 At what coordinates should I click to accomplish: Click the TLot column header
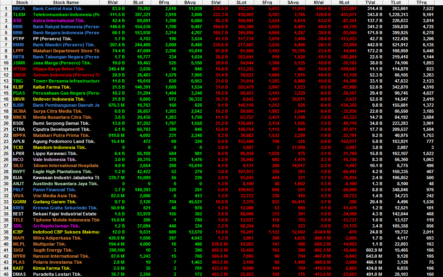[x=396, y=2]
